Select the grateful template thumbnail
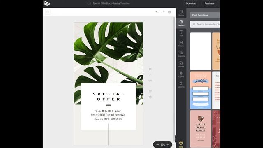This screenshot has height=148, width=263. coord(201,90)
